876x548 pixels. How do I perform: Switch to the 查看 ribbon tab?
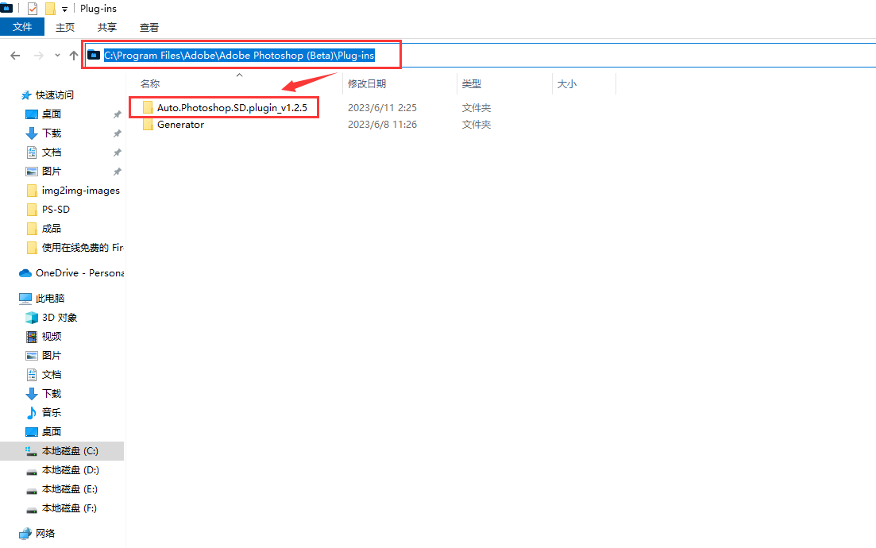[x=149, y=27]
